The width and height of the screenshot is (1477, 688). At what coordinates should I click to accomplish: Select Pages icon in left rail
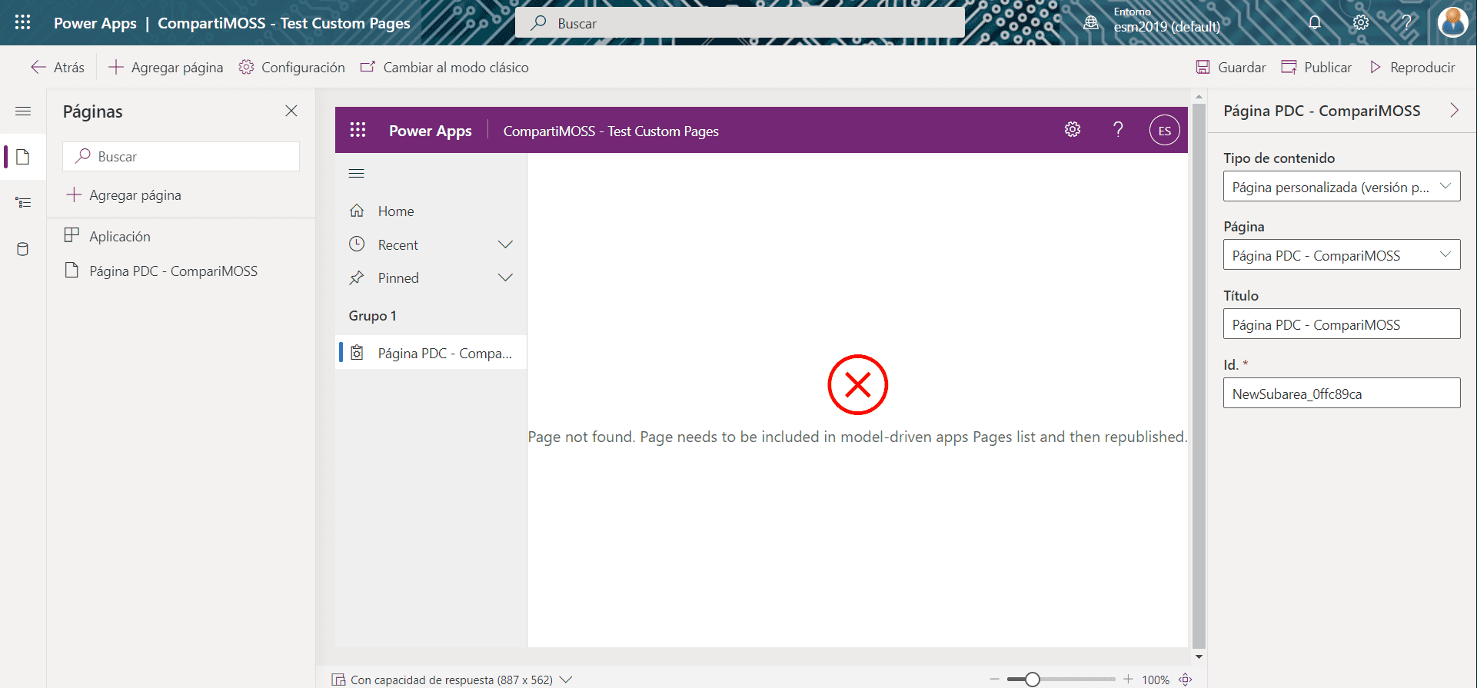23,157
